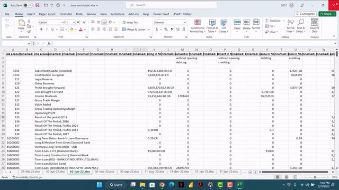Screen dimensions: 339x190
Task: Click the Windows Start button
Action: pos(100,185)
